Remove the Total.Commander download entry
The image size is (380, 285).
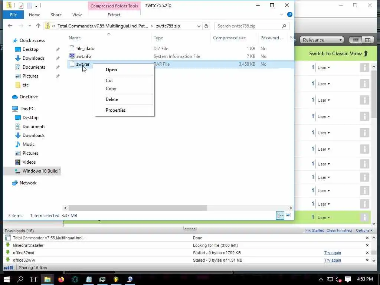(x=367, y=238)
